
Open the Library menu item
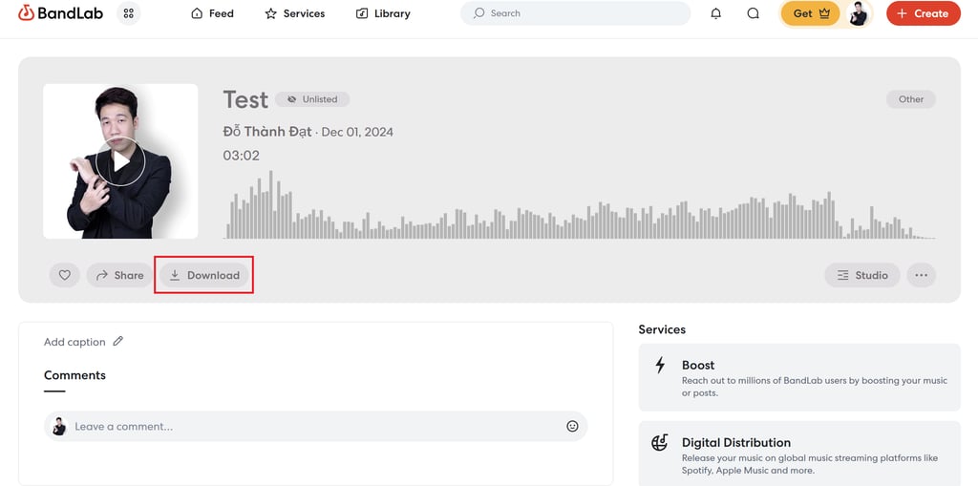click(383, 13)
